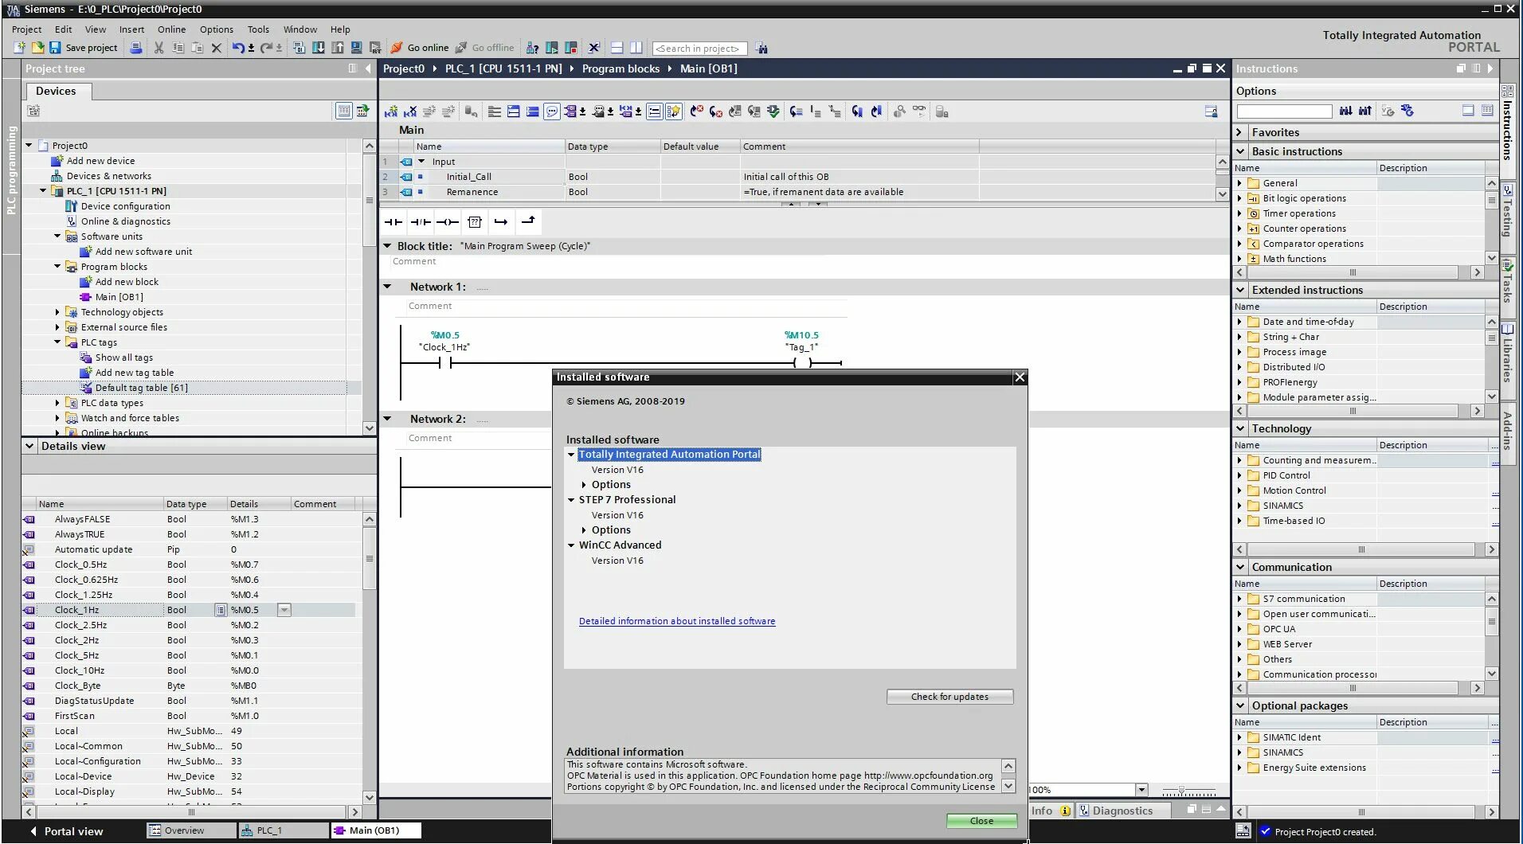1523x844 pixels.
Task: Click the Upload from device icon
Action: (x=337, y=48)
